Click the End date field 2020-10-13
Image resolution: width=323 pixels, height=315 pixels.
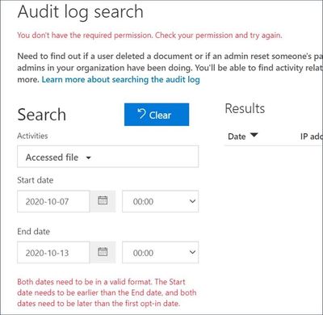(53, 253)
